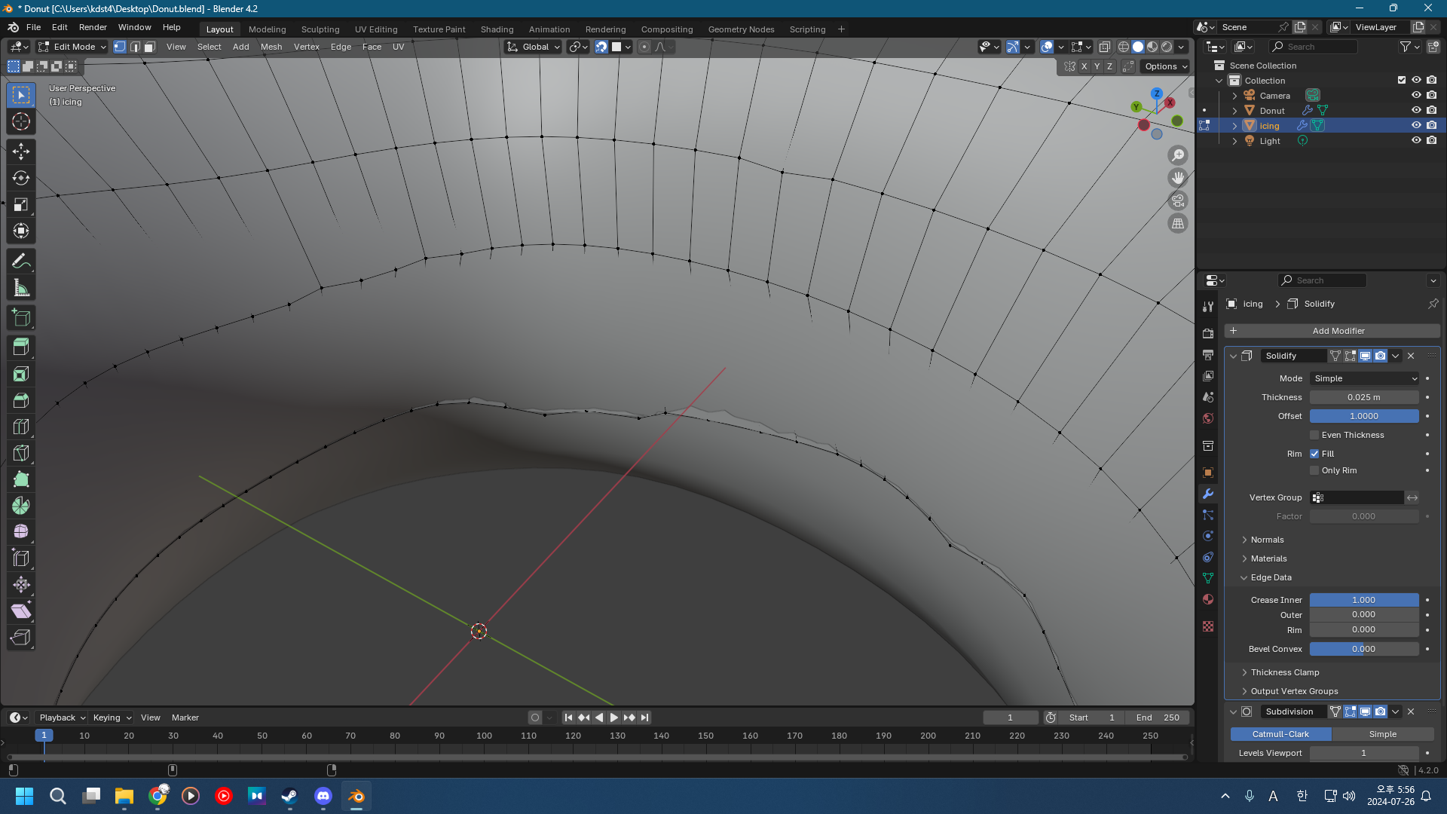Expand Output Vertex Groups section
Image resolution: width=1447 pixels, height=814 pixels.
point(1293,691)
